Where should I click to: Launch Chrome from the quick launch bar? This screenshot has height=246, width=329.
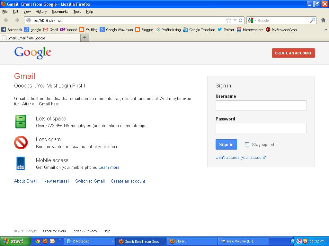point(38,241)
